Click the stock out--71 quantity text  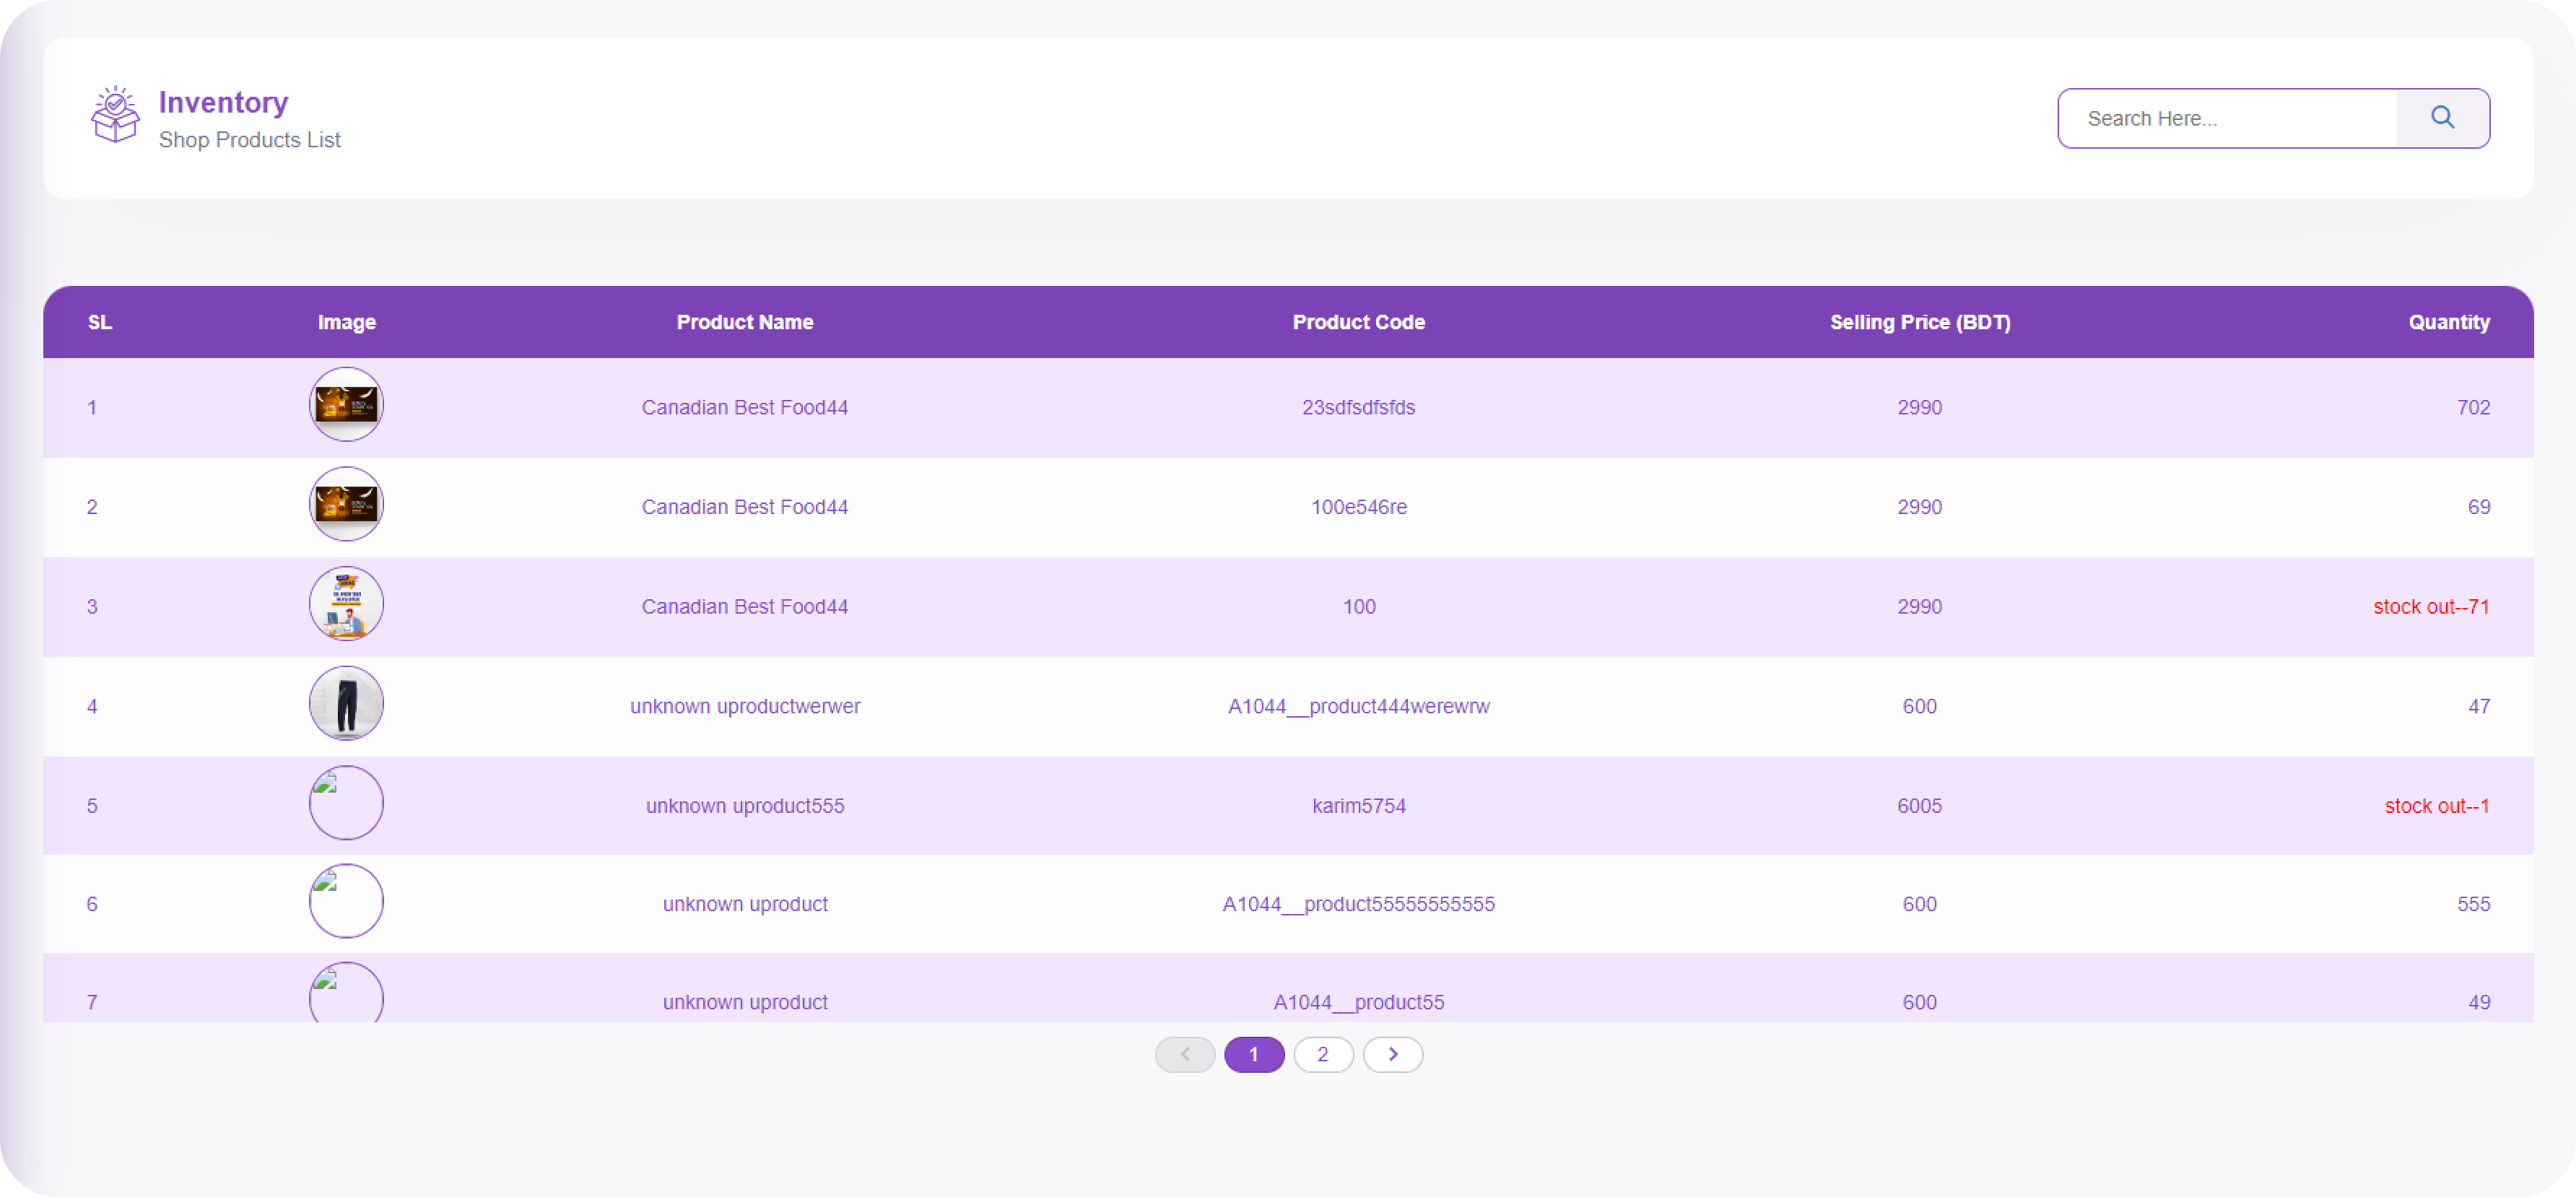click(2430, 606)
